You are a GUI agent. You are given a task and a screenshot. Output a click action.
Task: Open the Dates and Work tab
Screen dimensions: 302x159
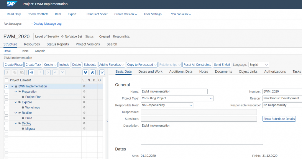pyautogui.click(x=150, y=71)
